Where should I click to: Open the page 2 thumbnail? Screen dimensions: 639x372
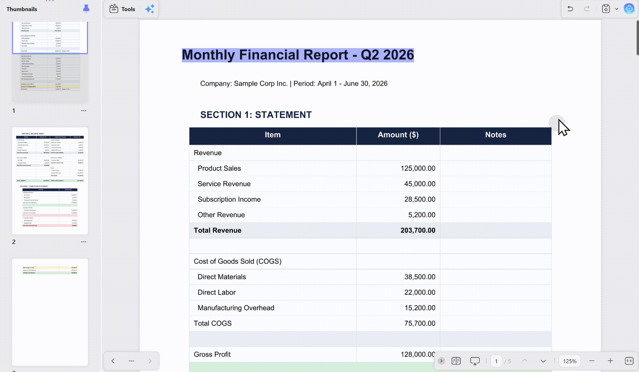click(x=50, y=181)
